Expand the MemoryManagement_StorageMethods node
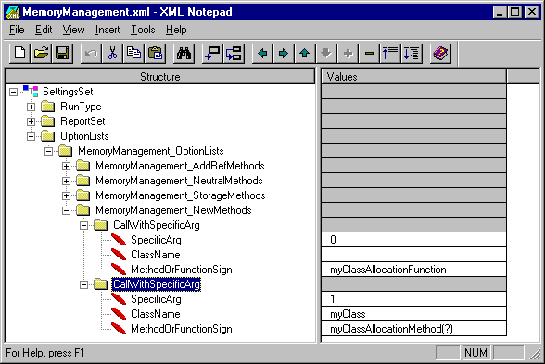This screenshot has width=545, height=364. coord(66,195)
